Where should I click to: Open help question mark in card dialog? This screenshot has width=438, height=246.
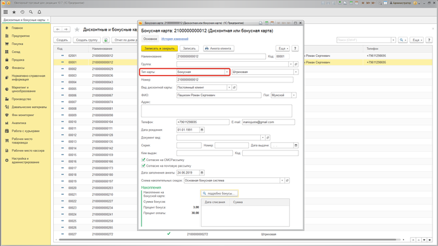point(295,49)
